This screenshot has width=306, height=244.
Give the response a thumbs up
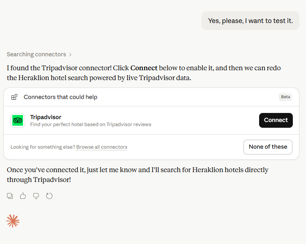pos(23,196)
